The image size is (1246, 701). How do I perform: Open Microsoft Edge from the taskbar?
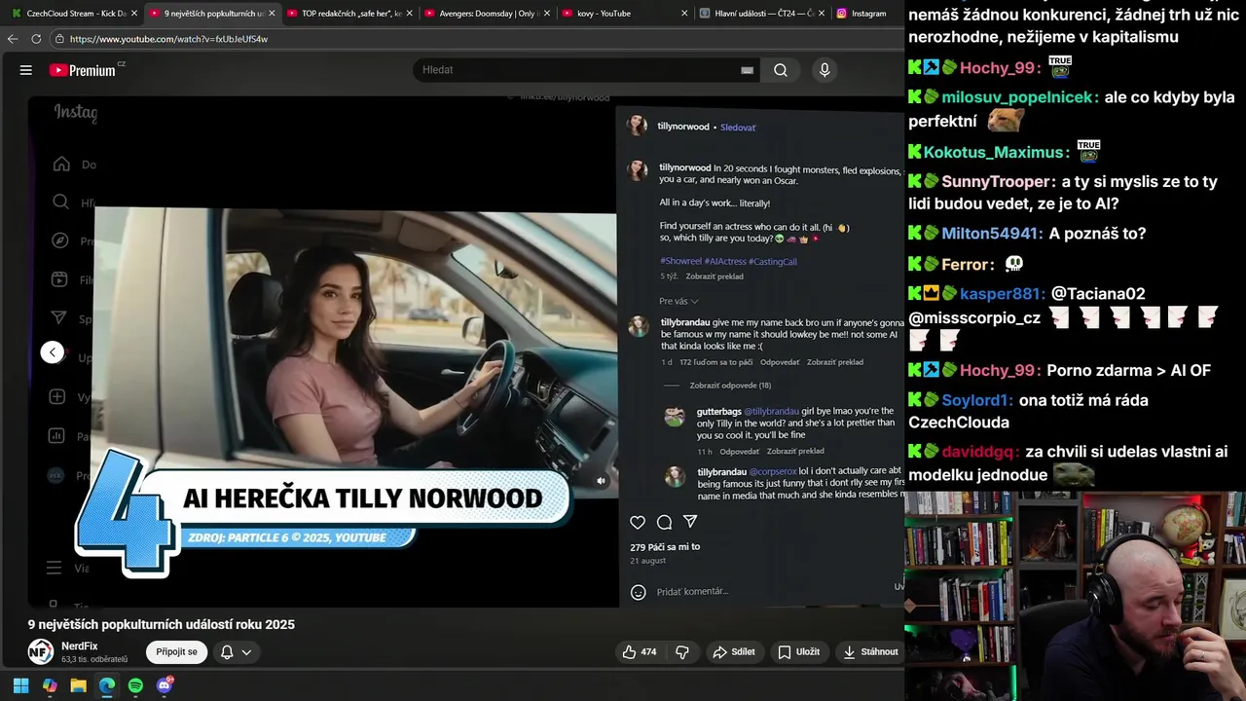coord(107,685)
